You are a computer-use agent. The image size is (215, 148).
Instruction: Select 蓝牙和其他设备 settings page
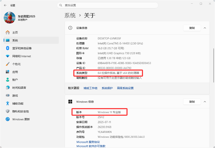pyautogui.click(x=22, y=48)
